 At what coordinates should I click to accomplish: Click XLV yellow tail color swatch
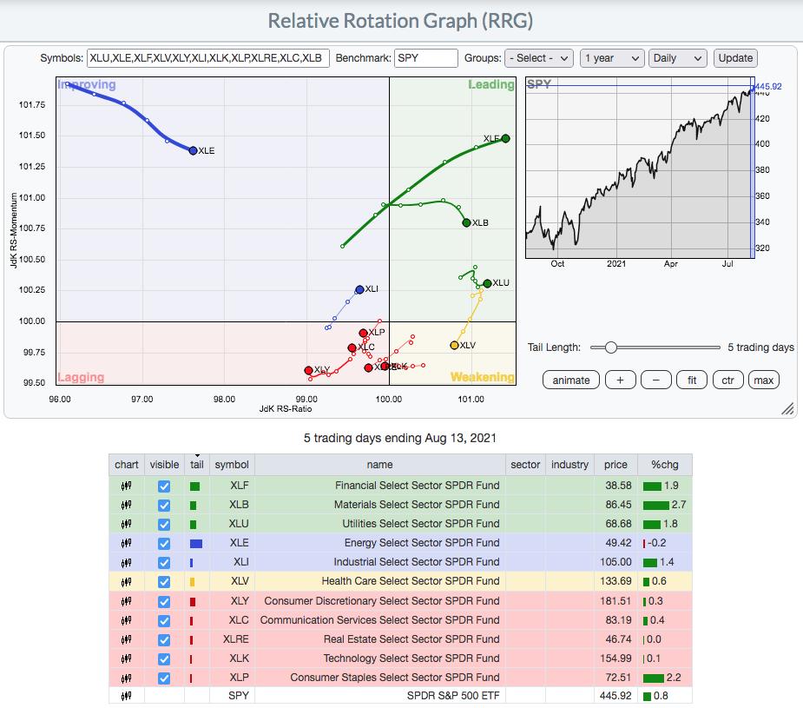(193, 582)
